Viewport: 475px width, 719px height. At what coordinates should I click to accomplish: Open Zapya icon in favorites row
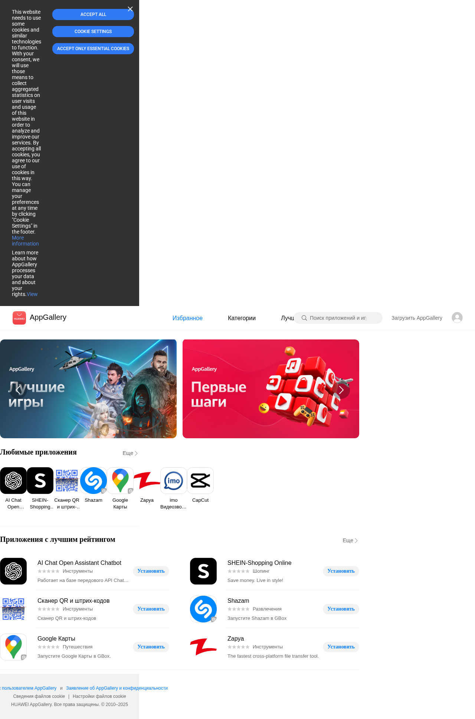(x=147, y=481)
